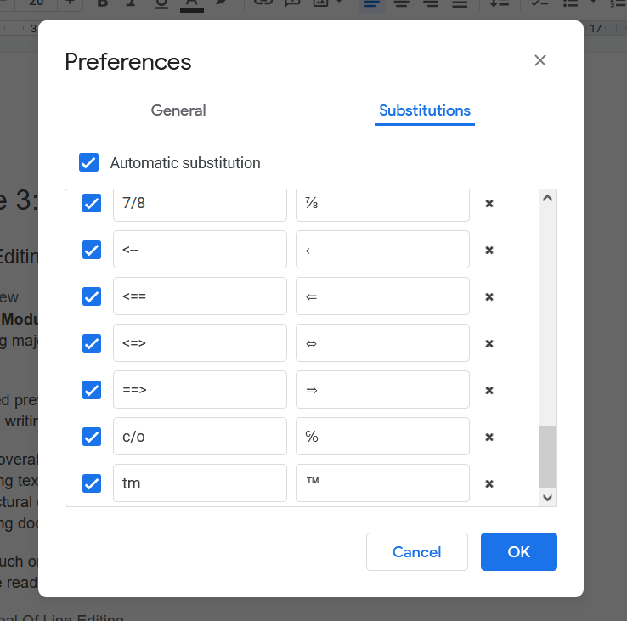Disable the tm substitution checkbox
The width and height of the screenshot is (627, 621).
point(92,483)
